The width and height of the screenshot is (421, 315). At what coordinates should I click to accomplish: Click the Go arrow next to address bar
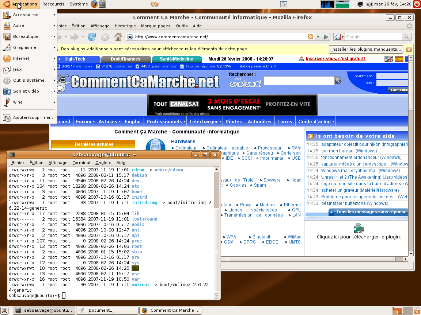point(326,37)
